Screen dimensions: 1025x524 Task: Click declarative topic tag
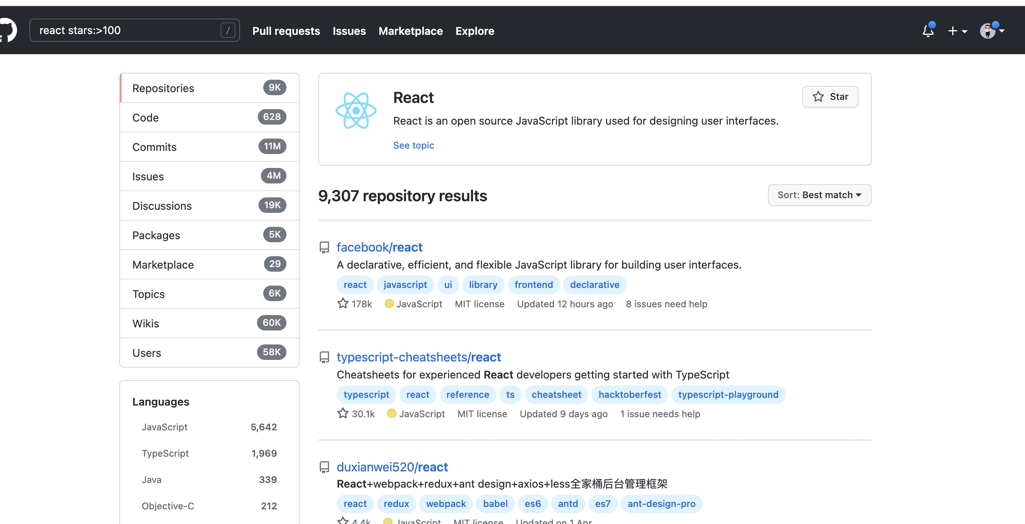[595, 284]
